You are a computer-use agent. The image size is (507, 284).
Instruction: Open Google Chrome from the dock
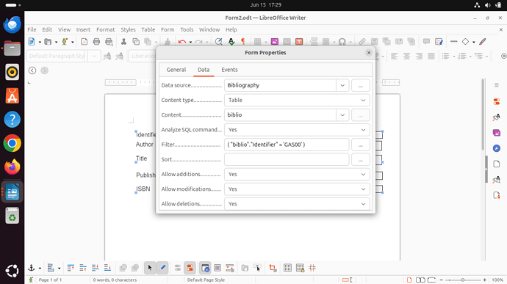12,143
